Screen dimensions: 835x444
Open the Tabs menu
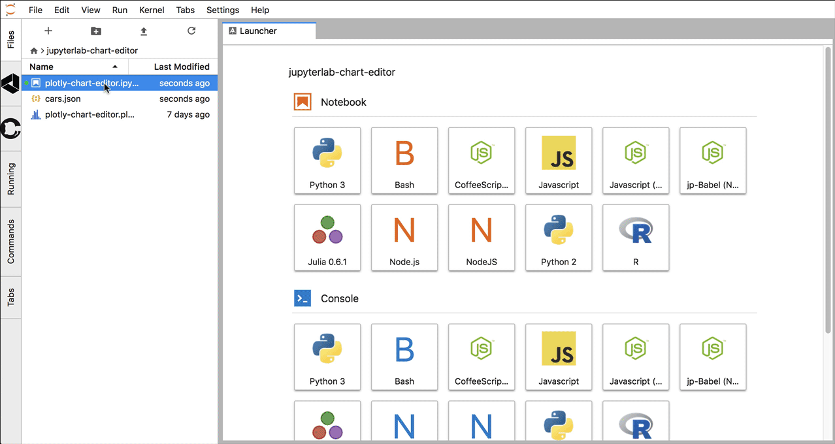[186, 10]
